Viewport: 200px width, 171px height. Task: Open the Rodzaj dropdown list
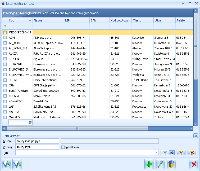tap(57, 147)
